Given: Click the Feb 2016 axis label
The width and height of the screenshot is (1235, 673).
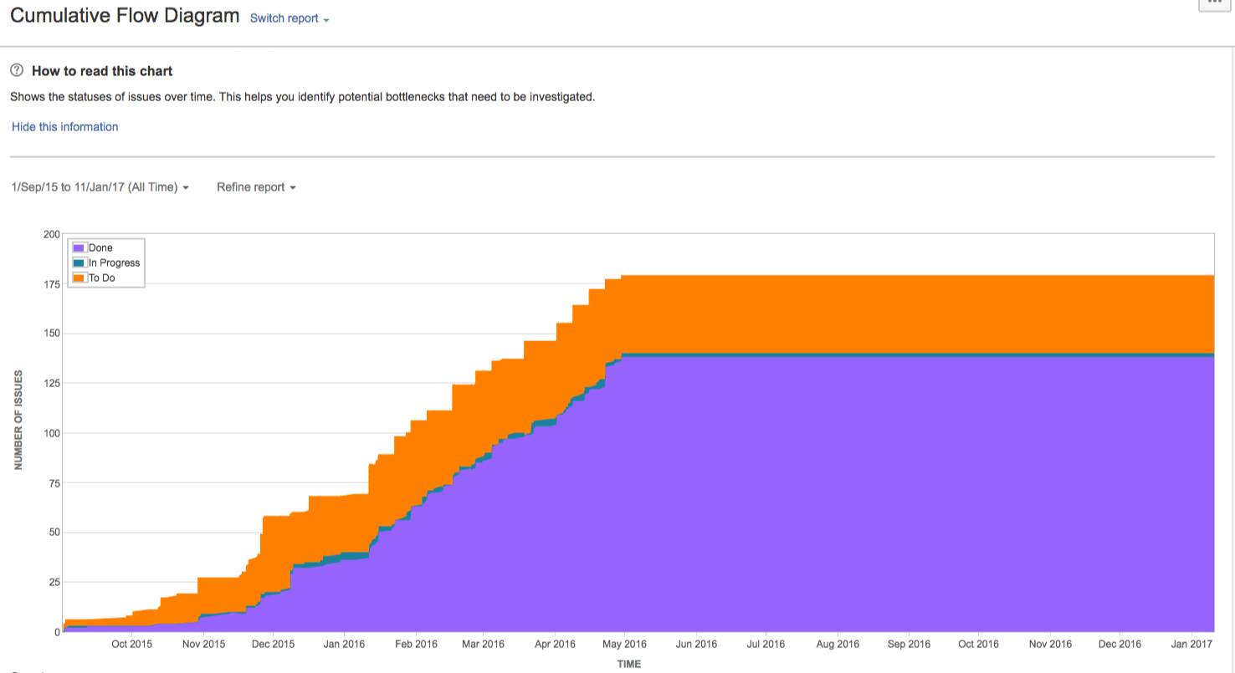Looking at the screenshot, I should [x=416, y=644].
